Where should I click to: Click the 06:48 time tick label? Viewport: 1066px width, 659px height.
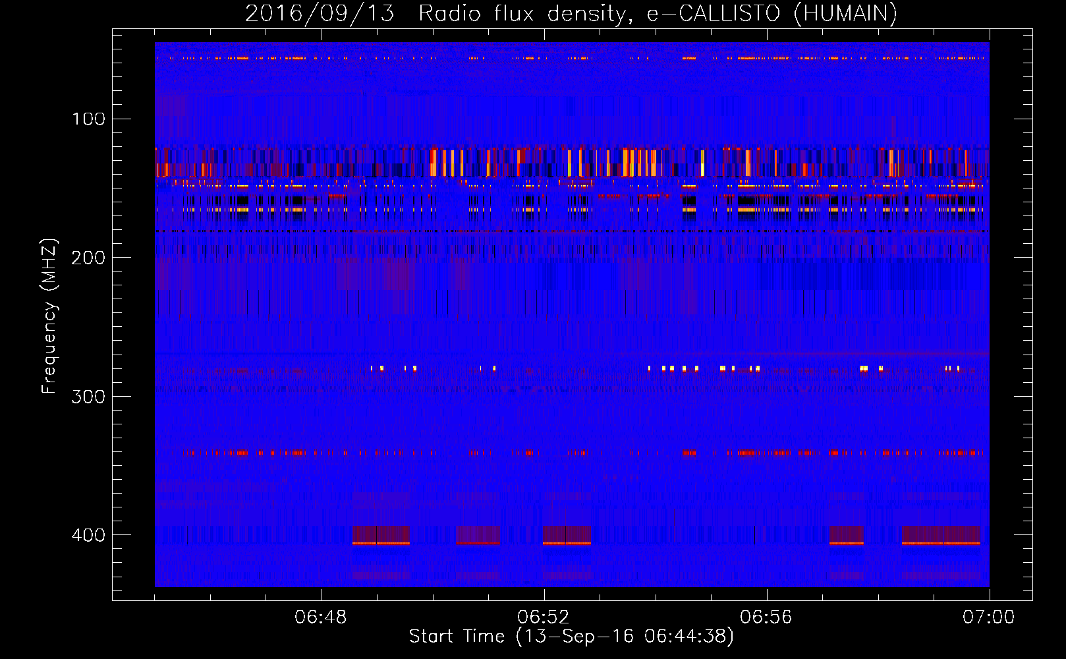click(321, 617)
